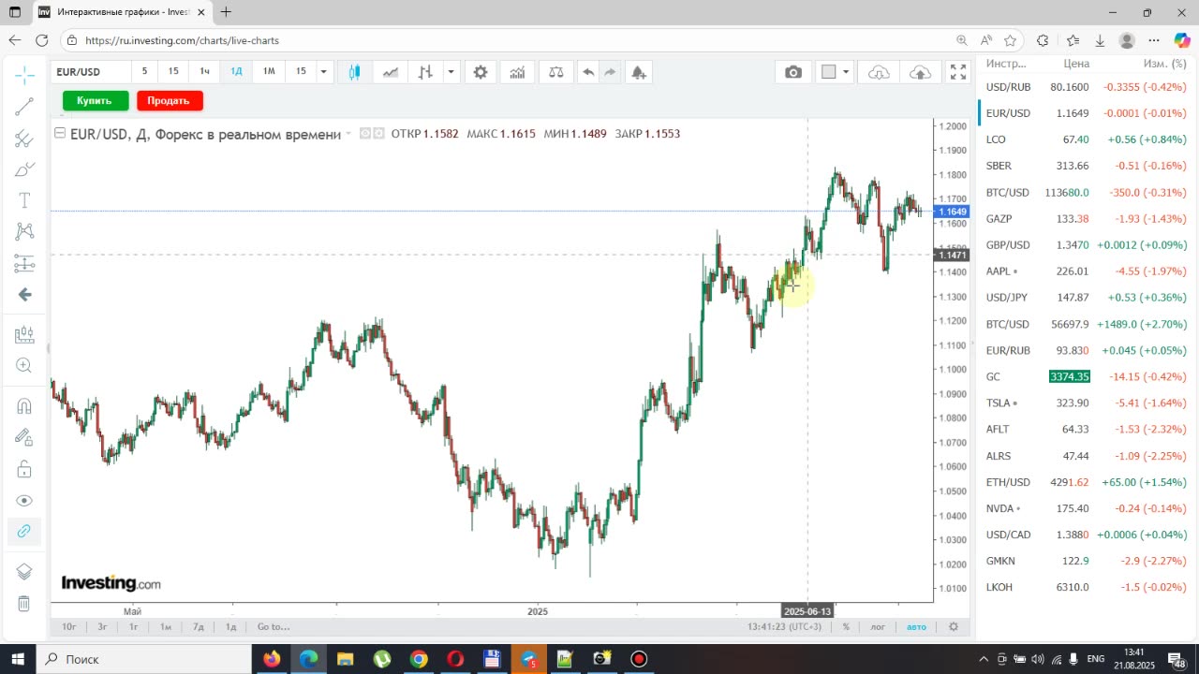Select the crosshair cursor tool
Viewport: 1199px width, 674px height.
[x=24, y=74]
